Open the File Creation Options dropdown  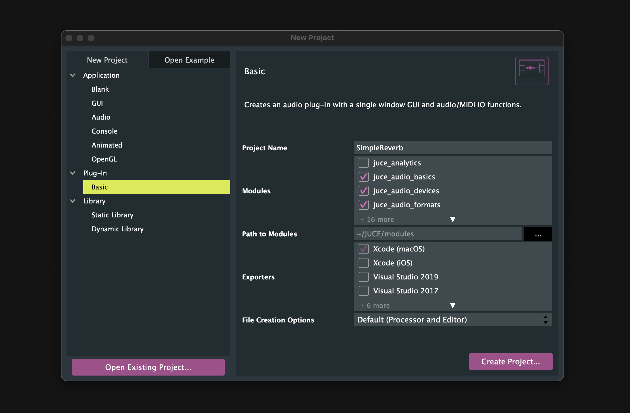point(453,320)
